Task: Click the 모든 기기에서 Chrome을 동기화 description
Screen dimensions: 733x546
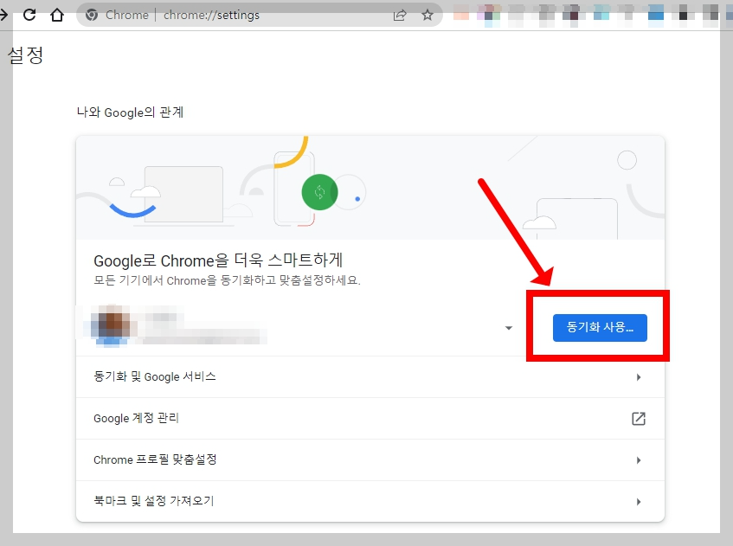Action: pyautogui.click(x=227, y=280)
